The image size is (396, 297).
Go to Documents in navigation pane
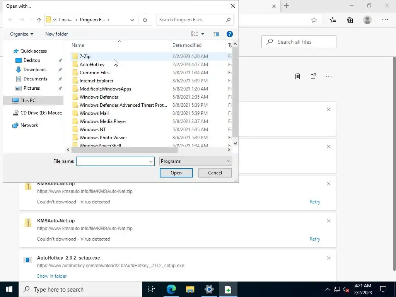coord(35,79)
